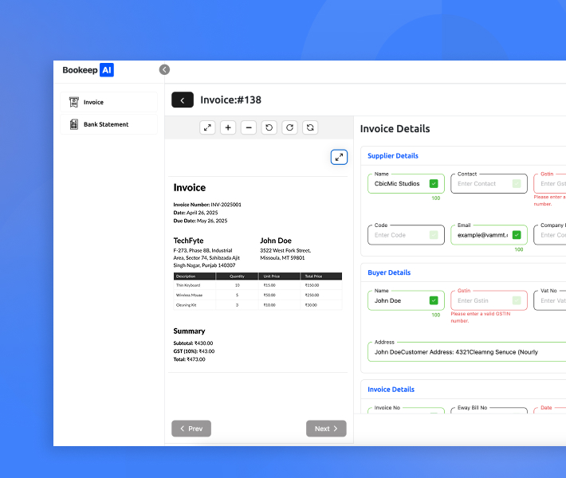Toggle the buyer Name verification checkbox
This screenshot has height=478, width=566.
434,301
